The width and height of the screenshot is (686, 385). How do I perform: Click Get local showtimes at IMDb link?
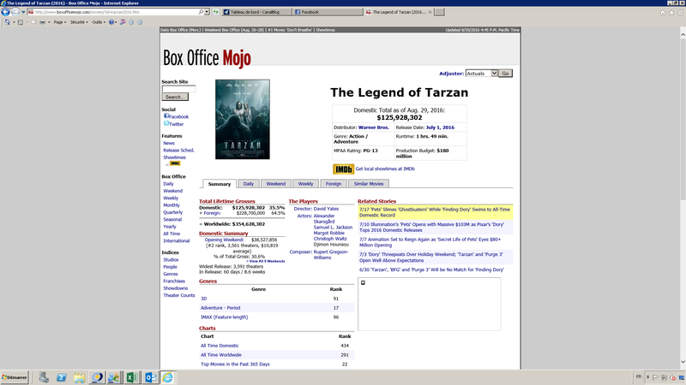pyautogui.click(x=385, y=169)
